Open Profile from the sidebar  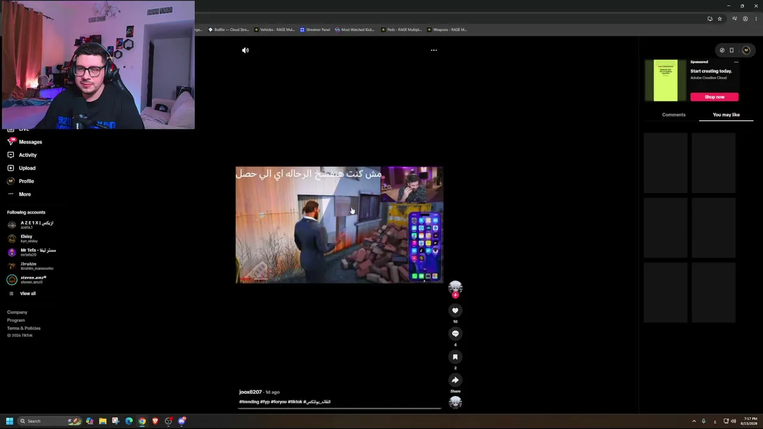tap(21, 181)
